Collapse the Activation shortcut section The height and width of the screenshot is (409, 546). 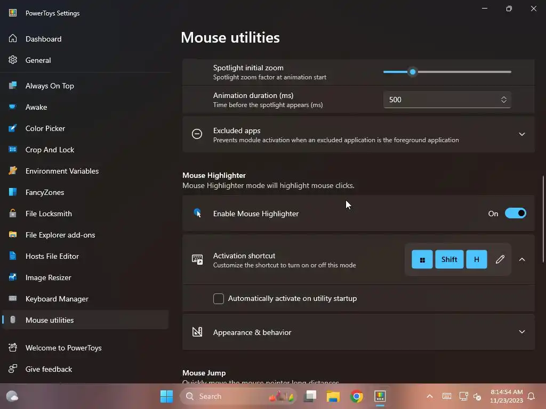[x=521, y=259]
